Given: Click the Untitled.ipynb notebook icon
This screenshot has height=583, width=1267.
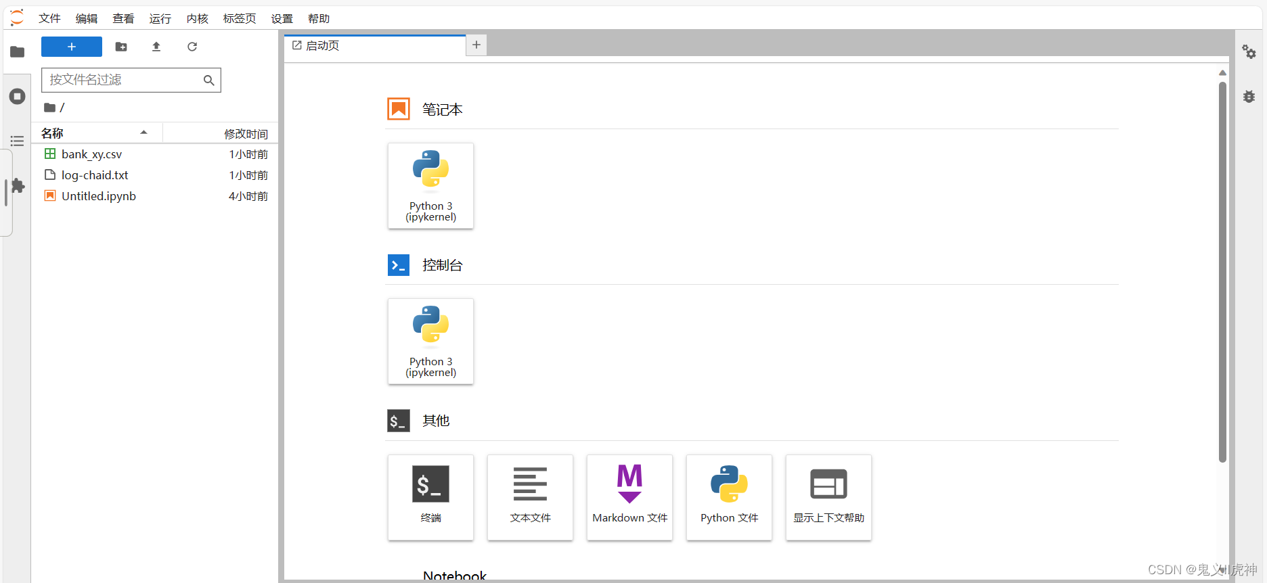Looking at the screenshot, I should coord(50,195).
